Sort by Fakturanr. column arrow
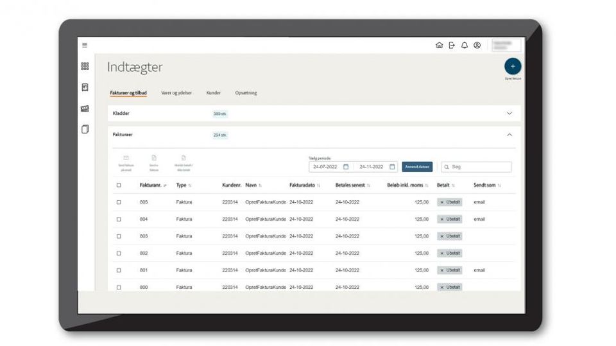The image size is (616, 346). pyautogui.click(x=165, y=186)
